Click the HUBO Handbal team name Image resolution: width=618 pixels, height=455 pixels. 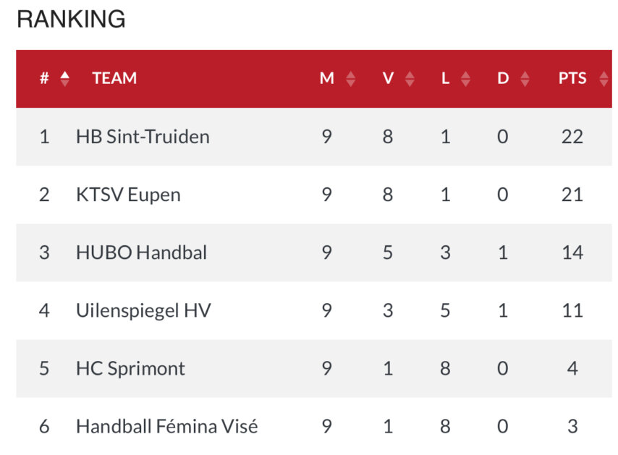pos(141,252)
